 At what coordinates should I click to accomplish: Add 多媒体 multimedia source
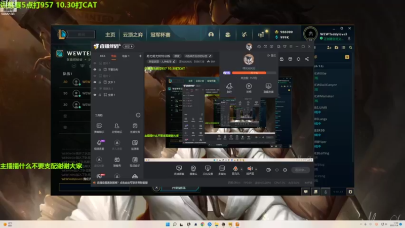point(222,170)
